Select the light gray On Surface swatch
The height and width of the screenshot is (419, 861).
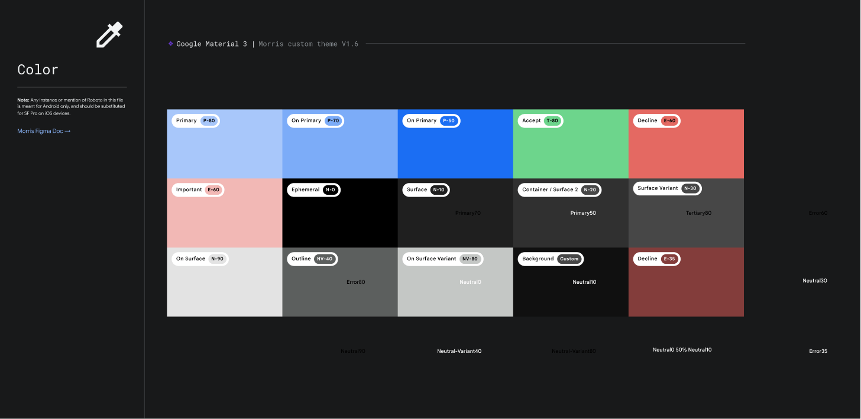point(225,282)
